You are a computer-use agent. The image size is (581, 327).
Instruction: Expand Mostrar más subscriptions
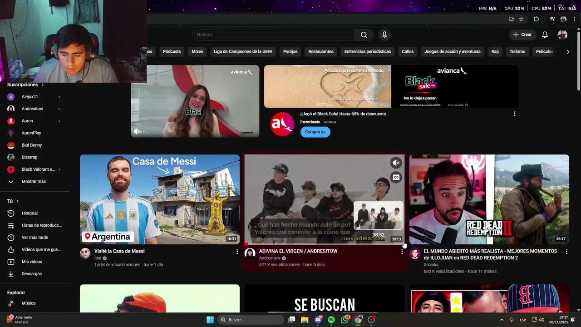click(34, 181)
